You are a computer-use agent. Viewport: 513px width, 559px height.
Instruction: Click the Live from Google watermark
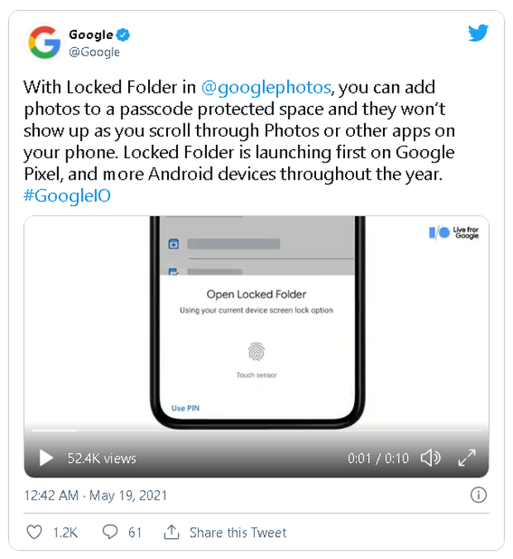pos(453,233)
